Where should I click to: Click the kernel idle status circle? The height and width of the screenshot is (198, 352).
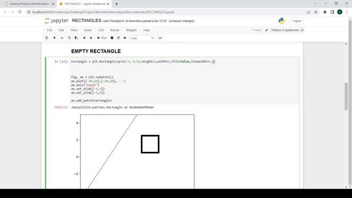(x=302, y=30)
